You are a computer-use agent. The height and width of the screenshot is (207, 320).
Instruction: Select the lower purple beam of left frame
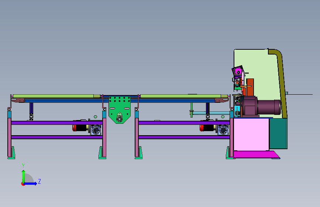coord(57,137)
